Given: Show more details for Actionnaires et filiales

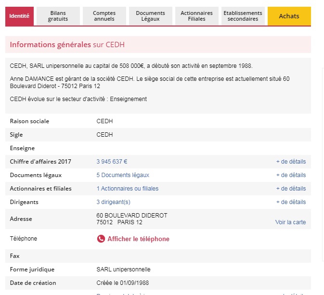Looking at the screenshot, I should pos(291,188).
